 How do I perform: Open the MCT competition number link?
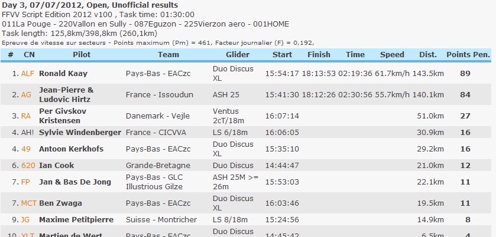28,203
